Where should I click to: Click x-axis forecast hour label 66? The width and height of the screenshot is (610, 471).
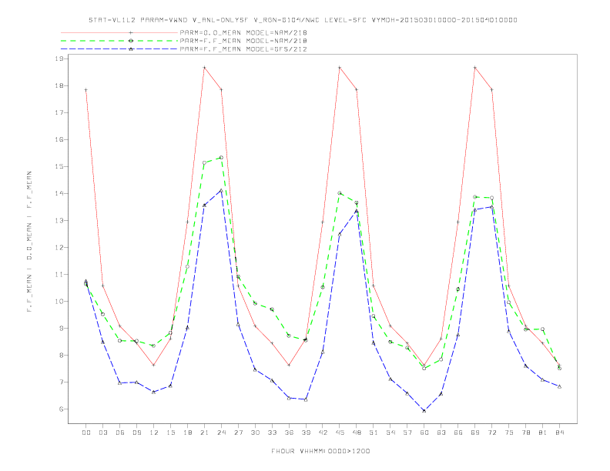click(x=458, y=433)
